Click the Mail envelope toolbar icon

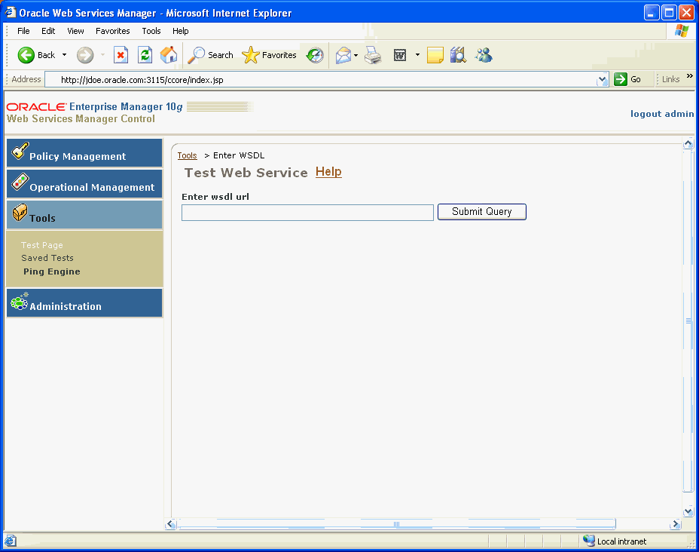tap(343, 55)
